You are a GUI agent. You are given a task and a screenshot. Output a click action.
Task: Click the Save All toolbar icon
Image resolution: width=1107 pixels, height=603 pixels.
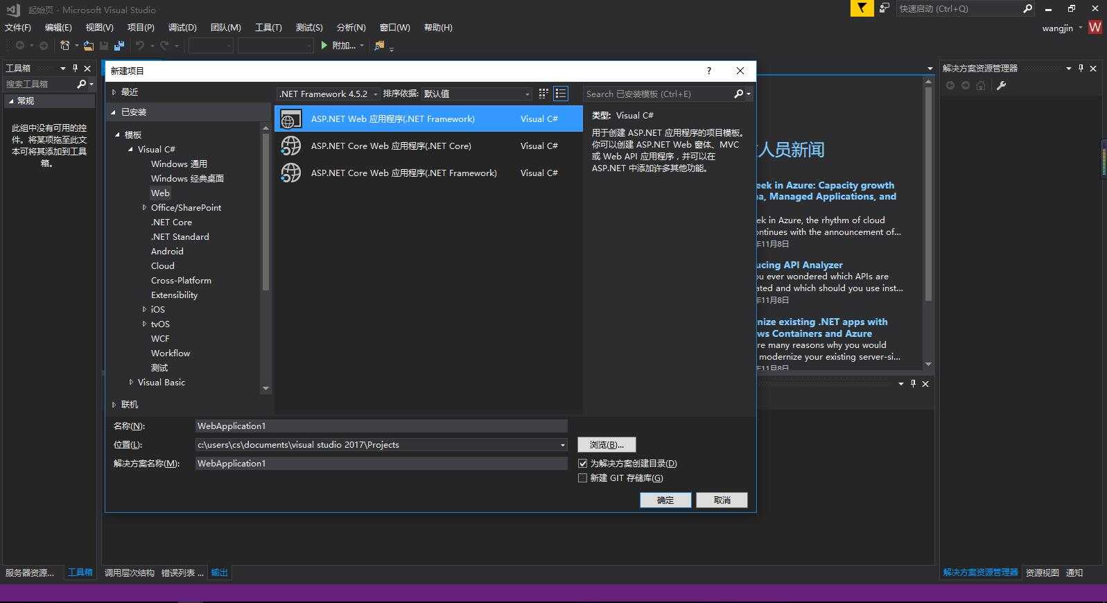[x=119, y=46]
